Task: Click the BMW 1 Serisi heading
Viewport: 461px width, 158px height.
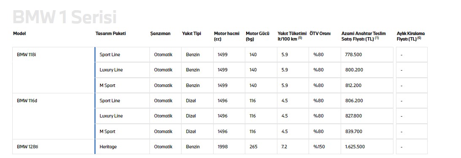Action: 65,17
